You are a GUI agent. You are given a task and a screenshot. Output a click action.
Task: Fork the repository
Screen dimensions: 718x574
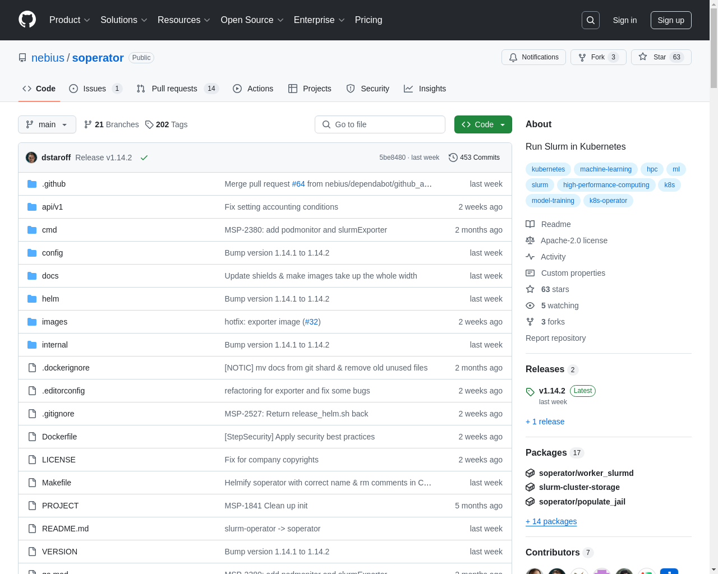598,57
